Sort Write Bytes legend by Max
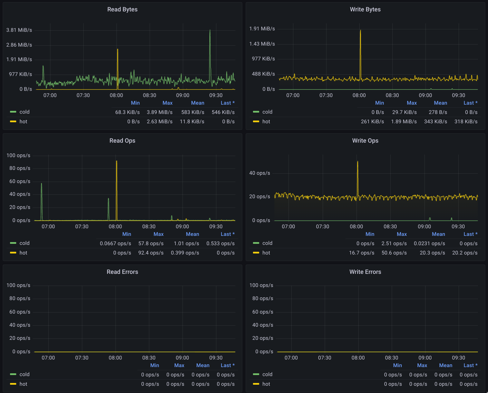Image resolution: width=488 pixels, height=393 pixels. coord(412,103)
